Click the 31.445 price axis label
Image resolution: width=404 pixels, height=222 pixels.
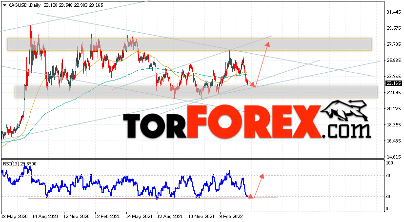[x=394, y=12]
